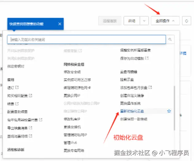Screen dimensions: 194x161
Task: Click the 启动 button
Action: [x=132, y=21]
